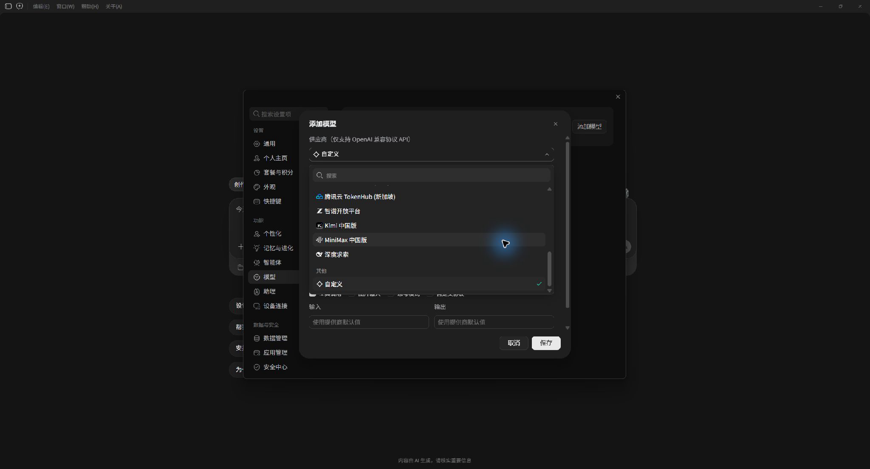Click the 添加模型 dialog vertical scrollbar

click(x=567, y=225)
